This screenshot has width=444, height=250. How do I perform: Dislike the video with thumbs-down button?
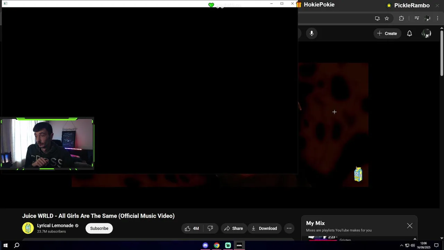(x=210, y=228)
